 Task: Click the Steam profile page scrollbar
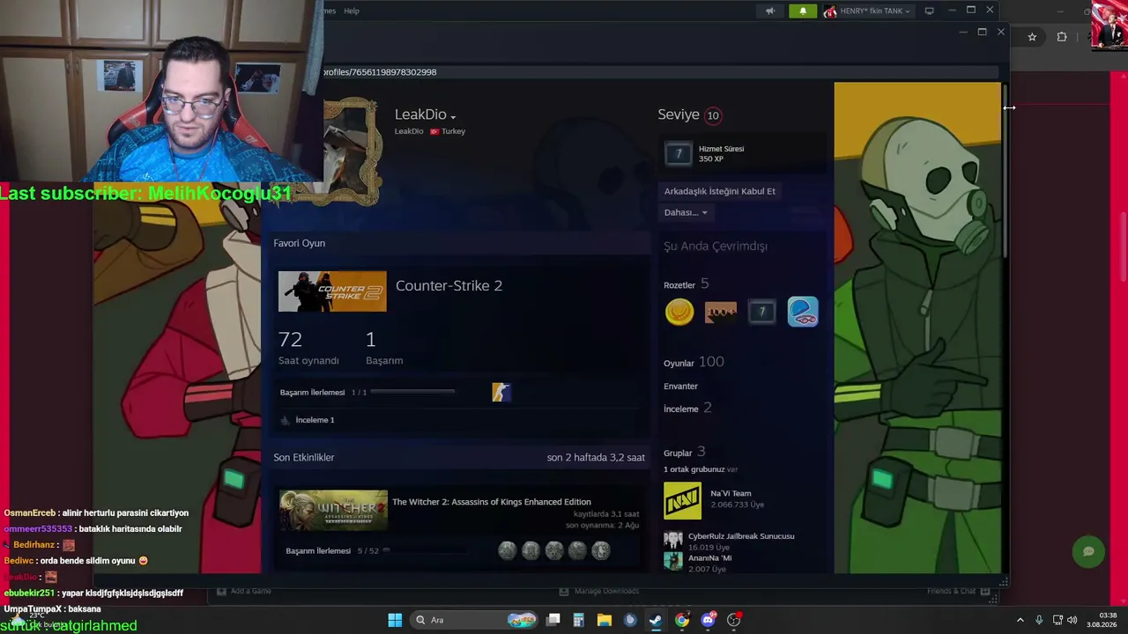(x=1005, y=173)
